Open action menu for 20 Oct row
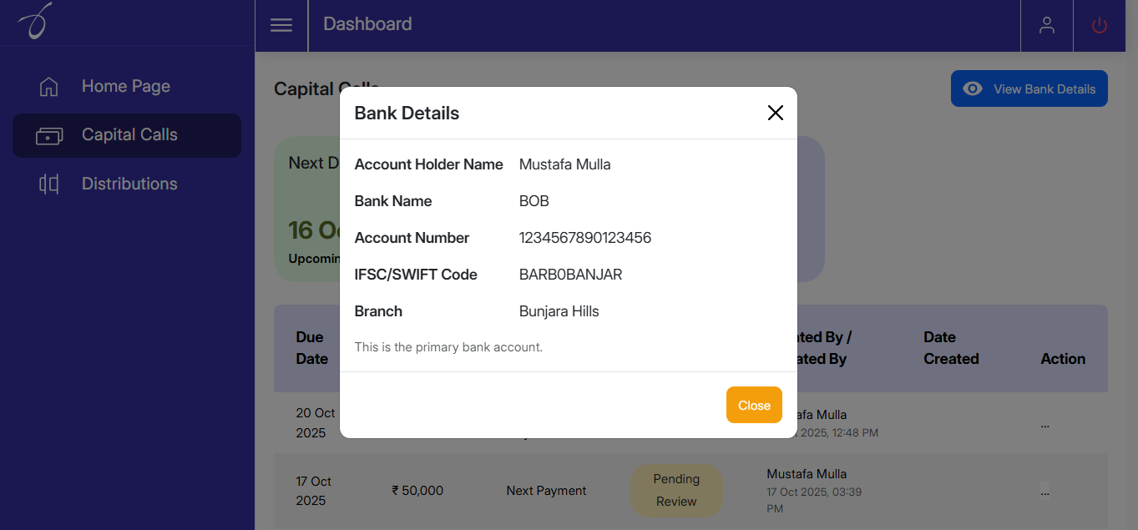1138x530 pixels. point(1044,424)
